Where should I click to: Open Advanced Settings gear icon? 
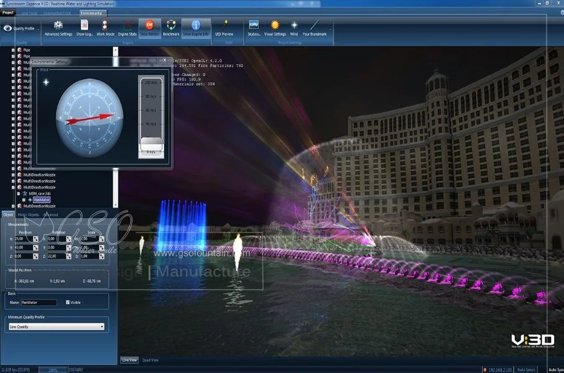58,25
